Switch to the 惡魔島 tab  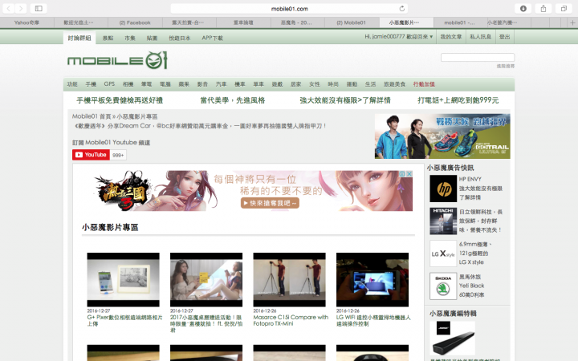[297, 22]
